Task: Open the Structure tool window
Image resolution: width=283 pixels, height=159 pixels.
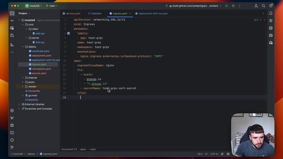Action: (x=12, y=45)
